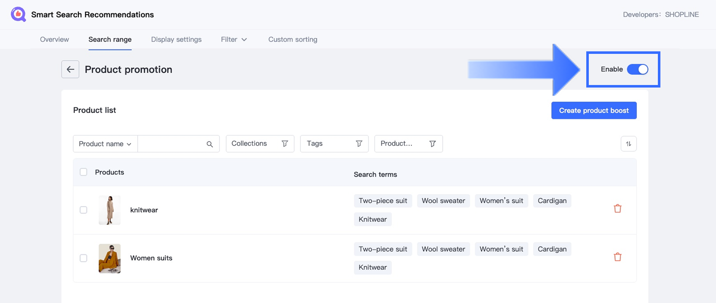The height and width of the screenshot is (303, 716).
Task: Select the knitwear row checkbox
Action: (83, 210)
